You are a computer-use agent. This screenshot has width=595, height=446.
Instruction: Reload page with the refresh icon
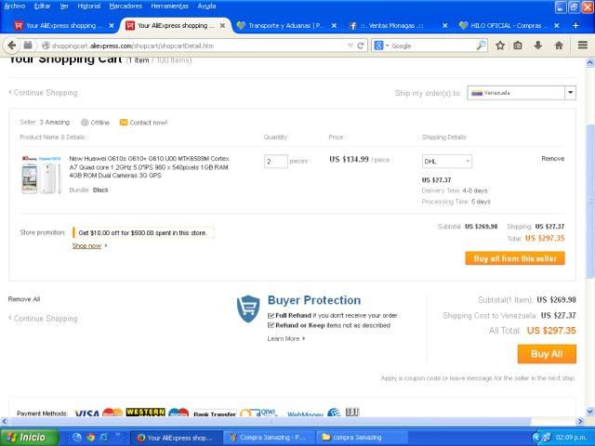361,46
